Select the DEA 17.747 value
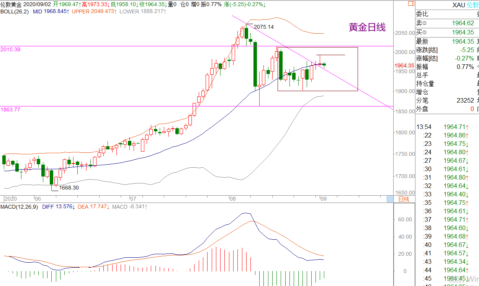This screenshot has width=479, height=286. [x=94, y=207]
